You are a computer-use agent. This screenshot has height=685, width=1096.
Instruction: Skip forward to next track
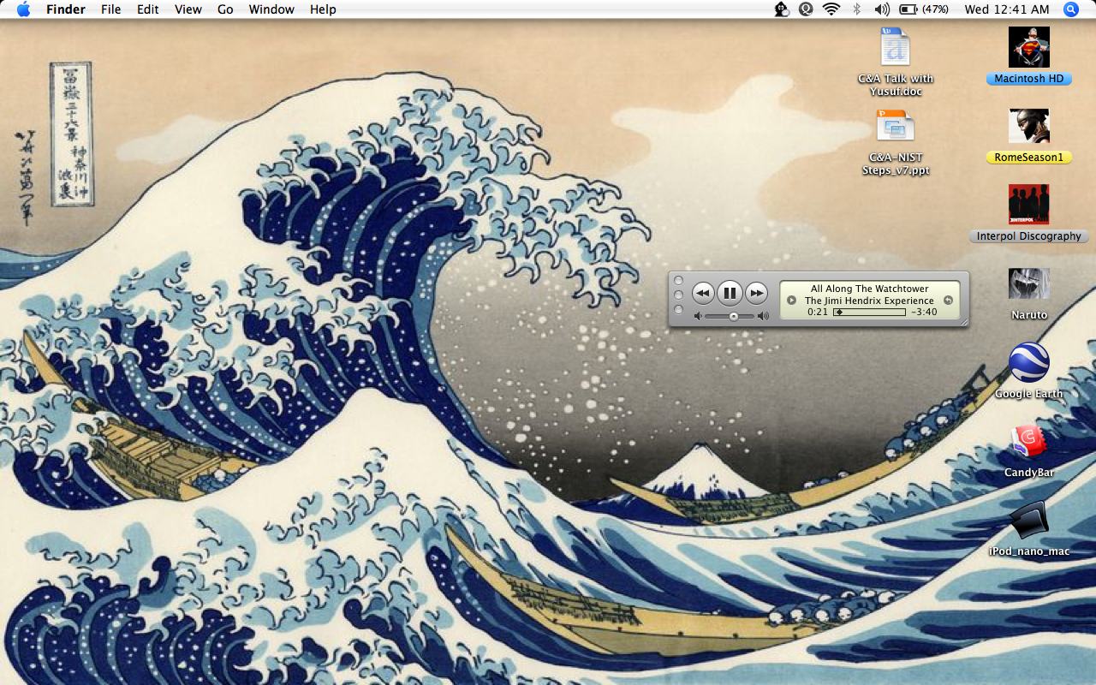(756, 294)
